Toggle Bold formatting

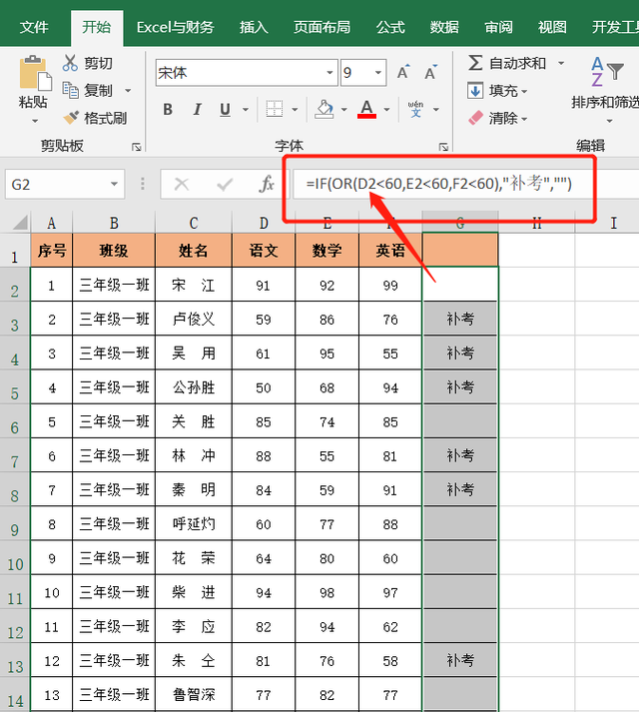[x=168, y=110]
